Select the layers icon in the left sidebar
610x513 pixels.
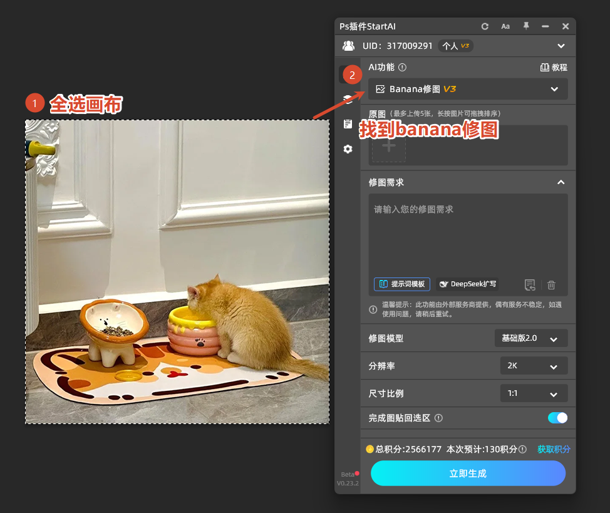(348, 98)
